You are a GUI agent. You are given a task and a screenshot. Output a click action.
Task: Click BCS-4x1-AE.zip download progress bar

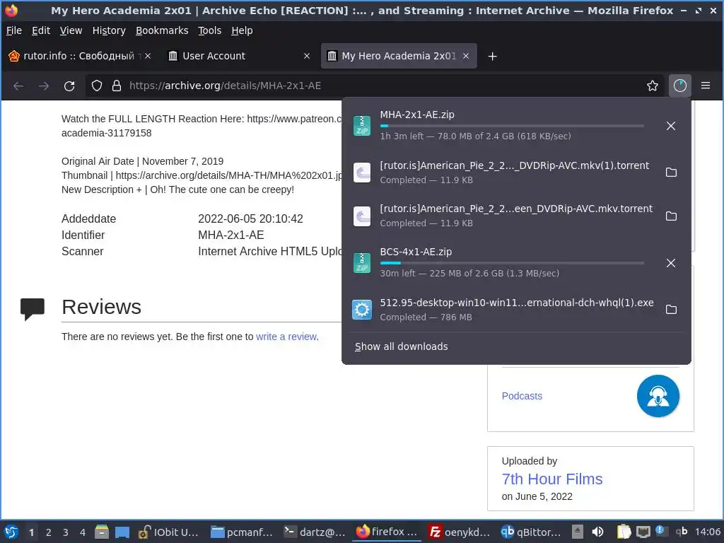[512, 263]
